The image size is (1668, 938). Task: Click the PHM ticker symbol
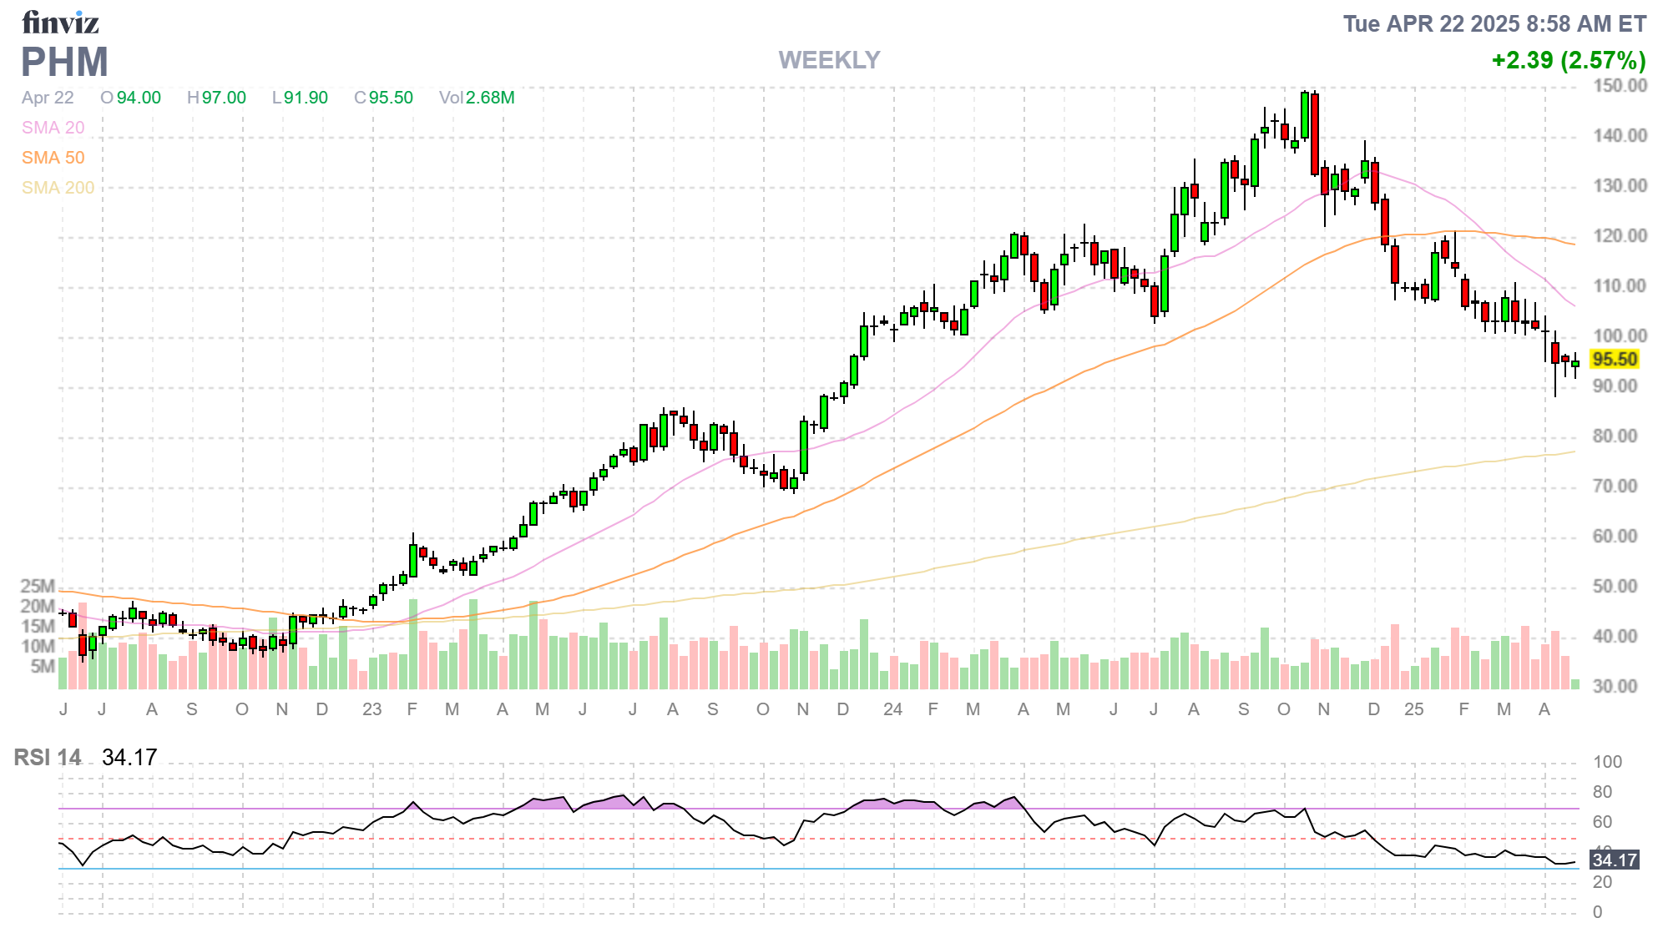coord(65,63)
